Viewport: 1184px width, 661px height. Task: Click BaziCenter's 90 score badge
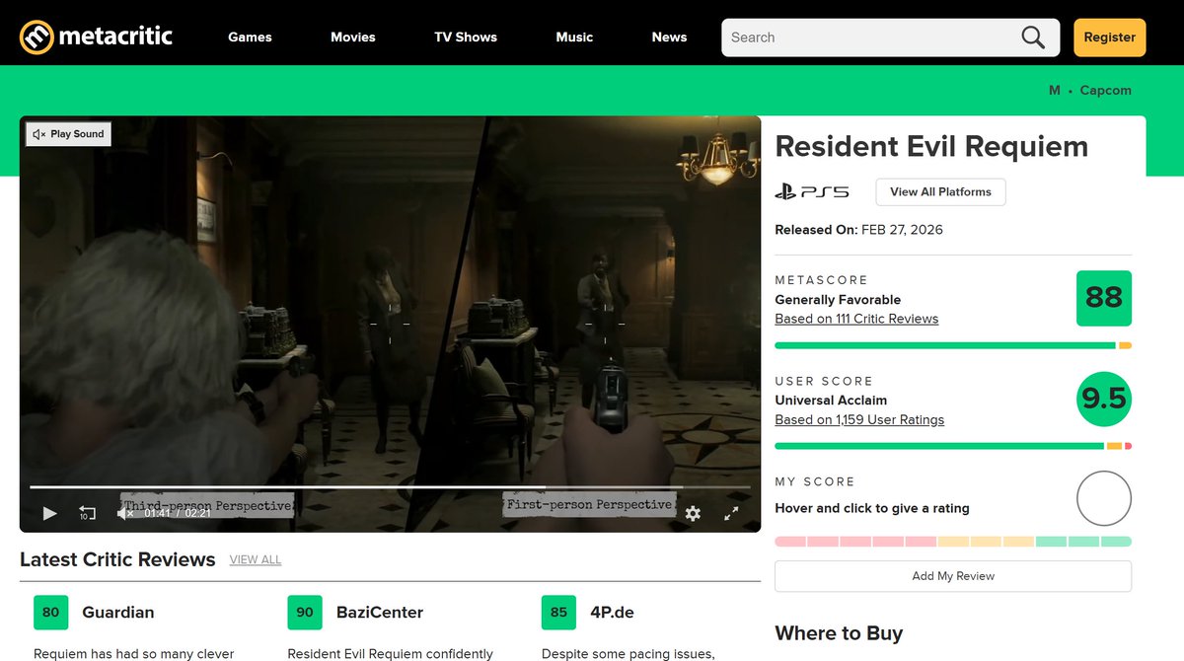[305, 612]
